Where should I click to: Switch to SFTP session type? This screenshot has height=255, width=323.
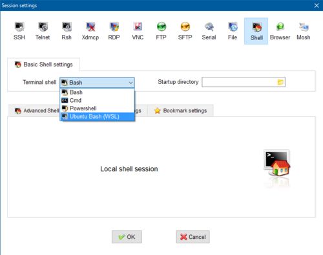pos(185,31)
